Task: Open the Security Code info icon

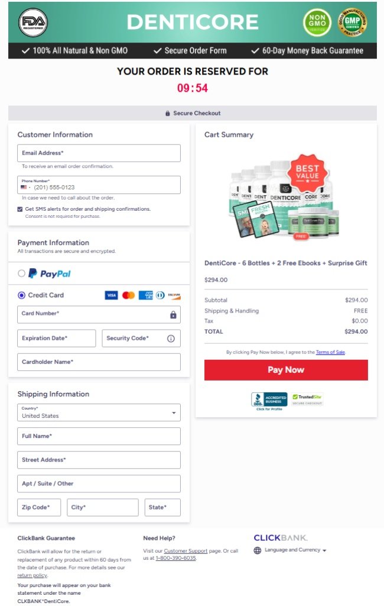Action: point(172,338)
